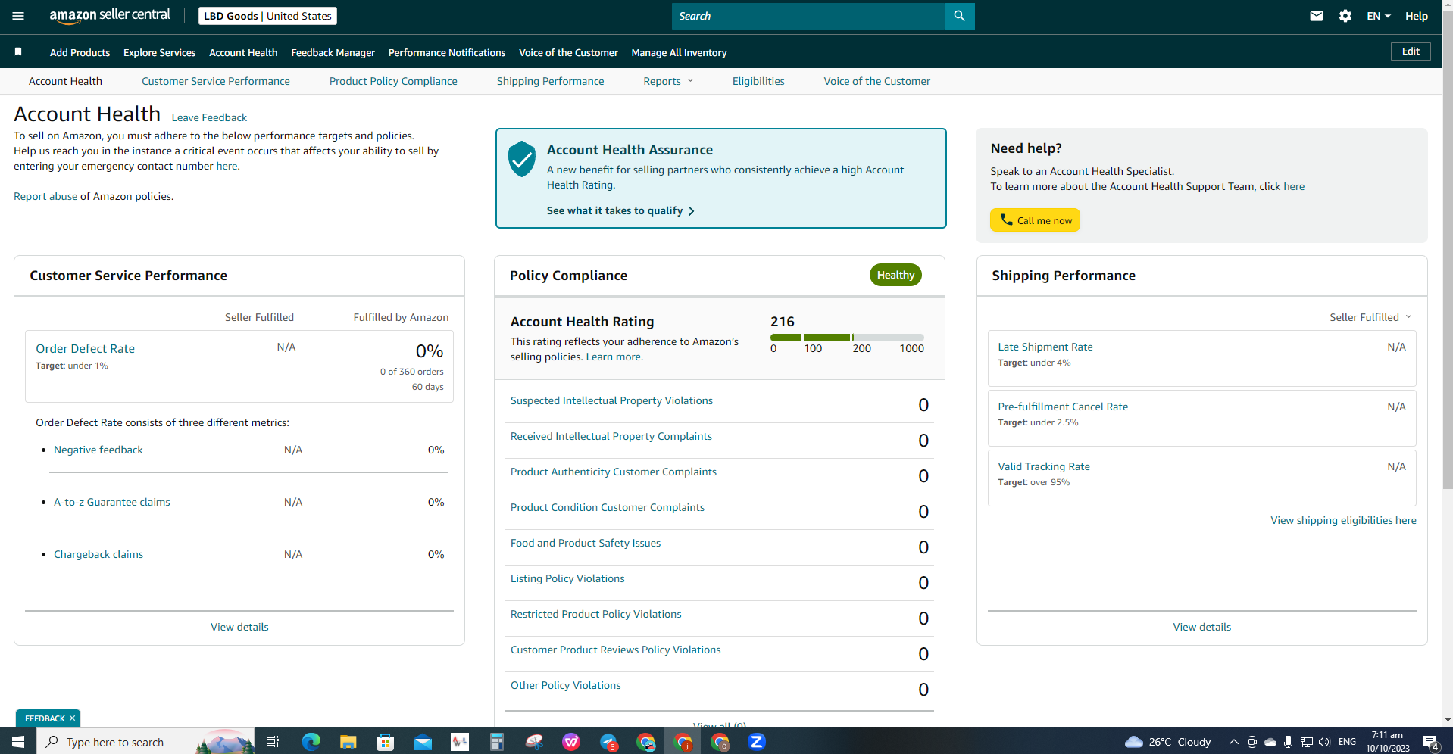1453x754 pixels.
Task: Open the EN language dropdown
Action: (x=1379, y=16)
